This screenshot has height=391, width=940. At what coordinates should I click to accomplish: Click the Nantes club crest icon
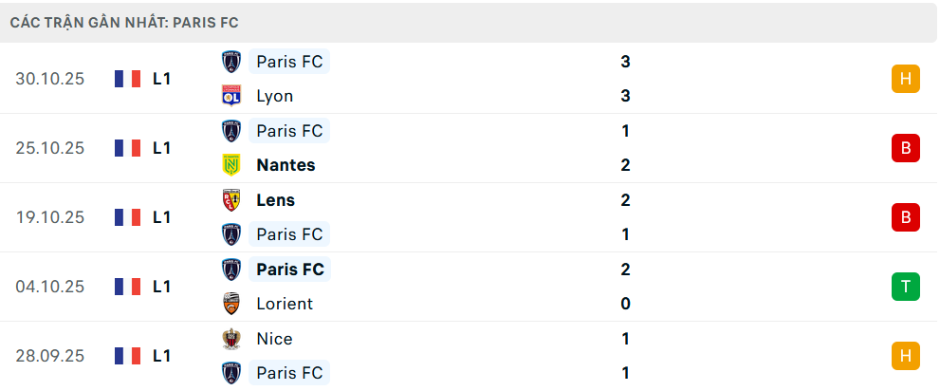tap(230, 165)
